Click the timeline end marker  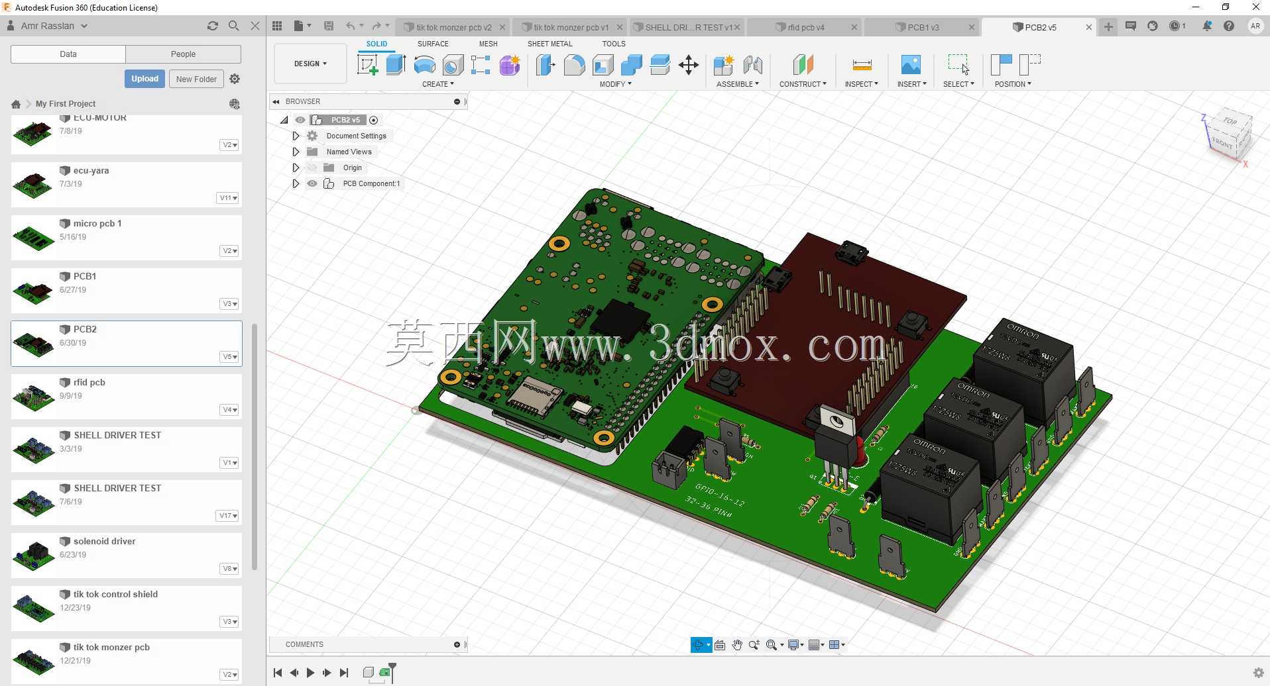392,671
